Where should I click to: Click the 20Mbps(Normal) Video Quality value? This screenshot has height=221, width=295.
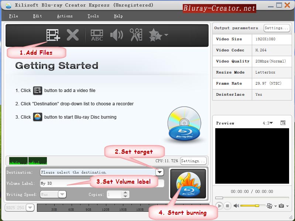click(x=271, y=61)
